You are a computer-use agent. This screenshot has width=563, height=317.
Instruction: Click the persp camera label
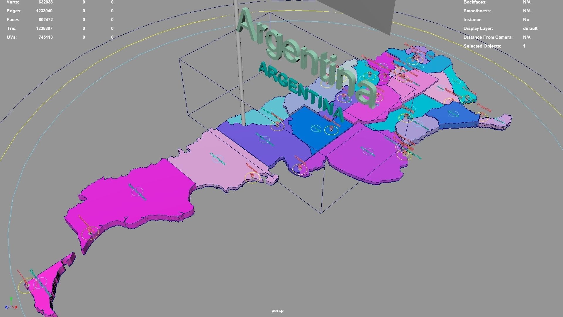pyautogui.click(x=277, y=310)
